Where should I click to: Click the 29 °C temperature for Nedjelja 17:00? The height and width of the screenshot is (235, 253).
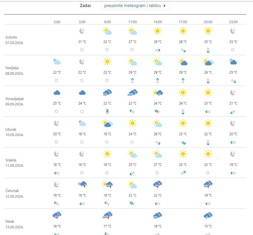tap(183, 72)
